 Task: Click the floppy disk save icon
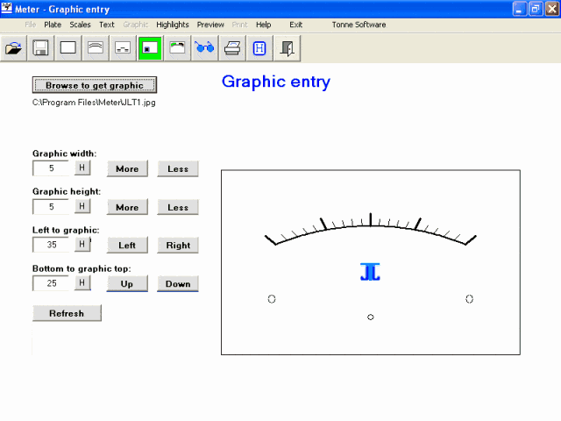tap(40, 48)
